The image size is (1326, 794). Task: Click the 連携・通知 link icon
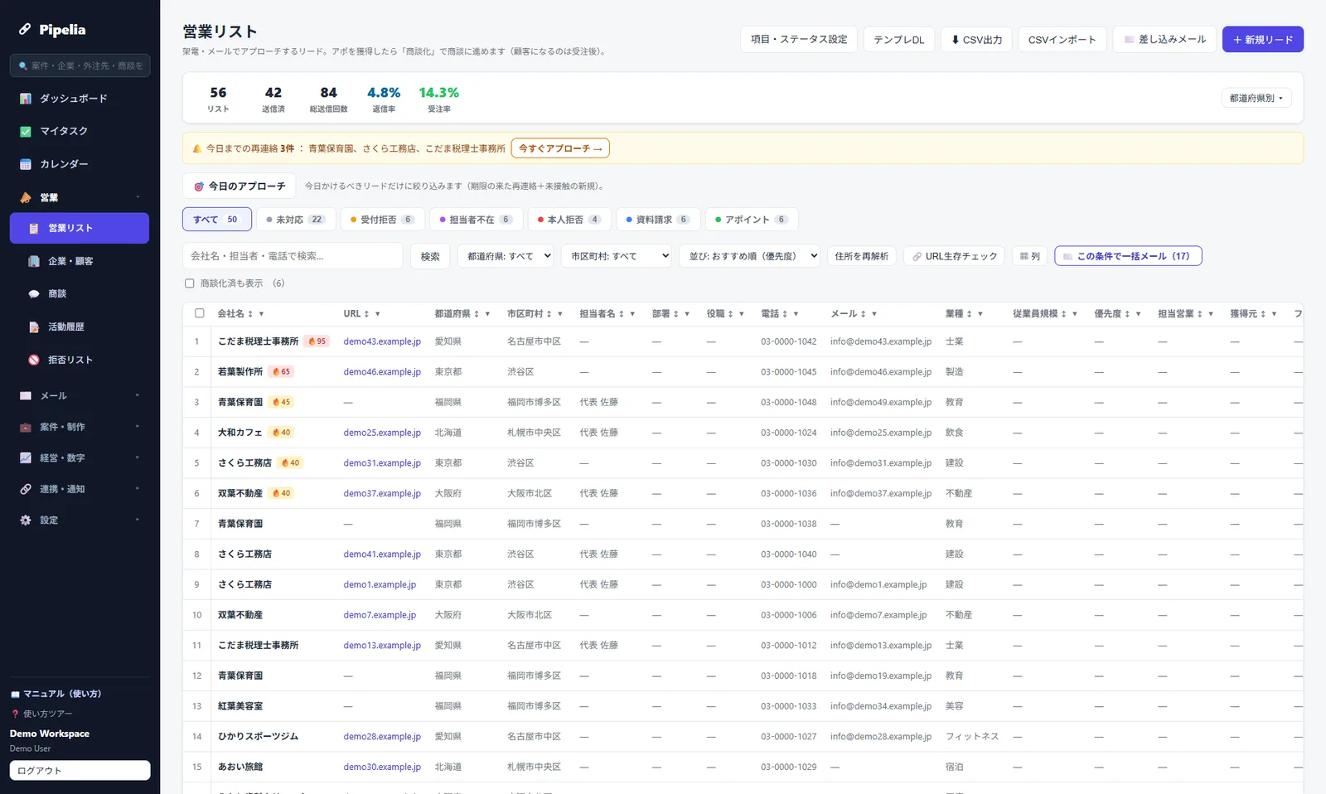point(26,489)
